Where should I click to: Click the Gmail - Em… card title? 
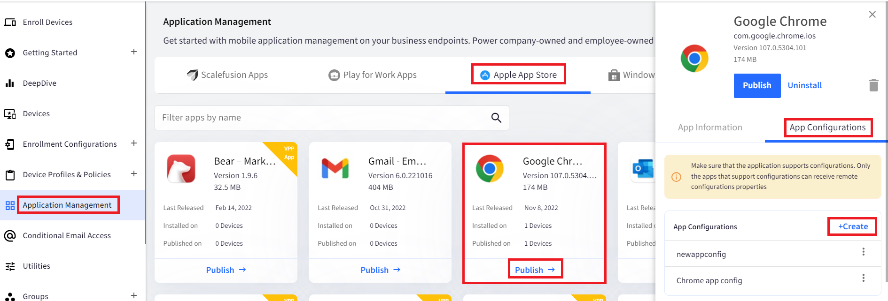pyautogui.click(x=397, y=161)
